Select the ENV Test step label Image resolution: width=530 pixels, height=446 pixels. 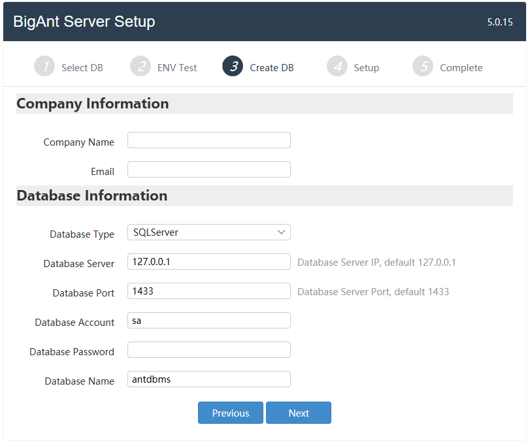coord(177,68)
